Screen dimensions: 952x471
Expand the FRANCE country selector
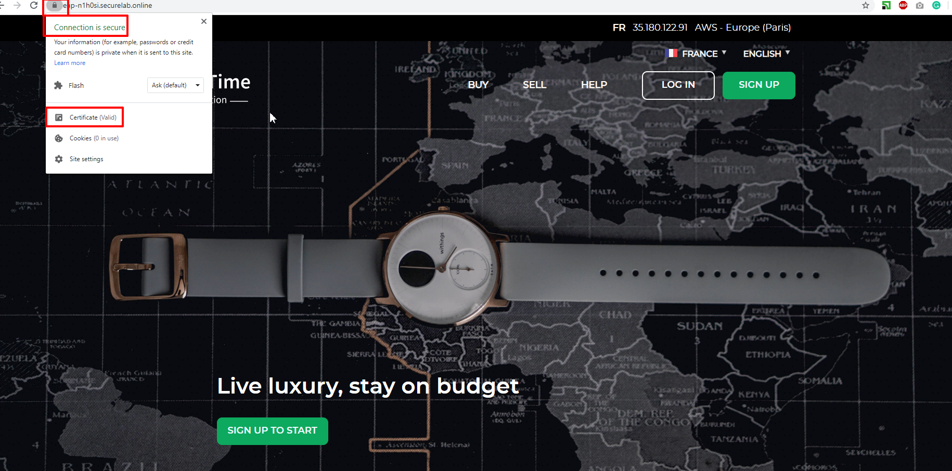[x=696, y=54]
